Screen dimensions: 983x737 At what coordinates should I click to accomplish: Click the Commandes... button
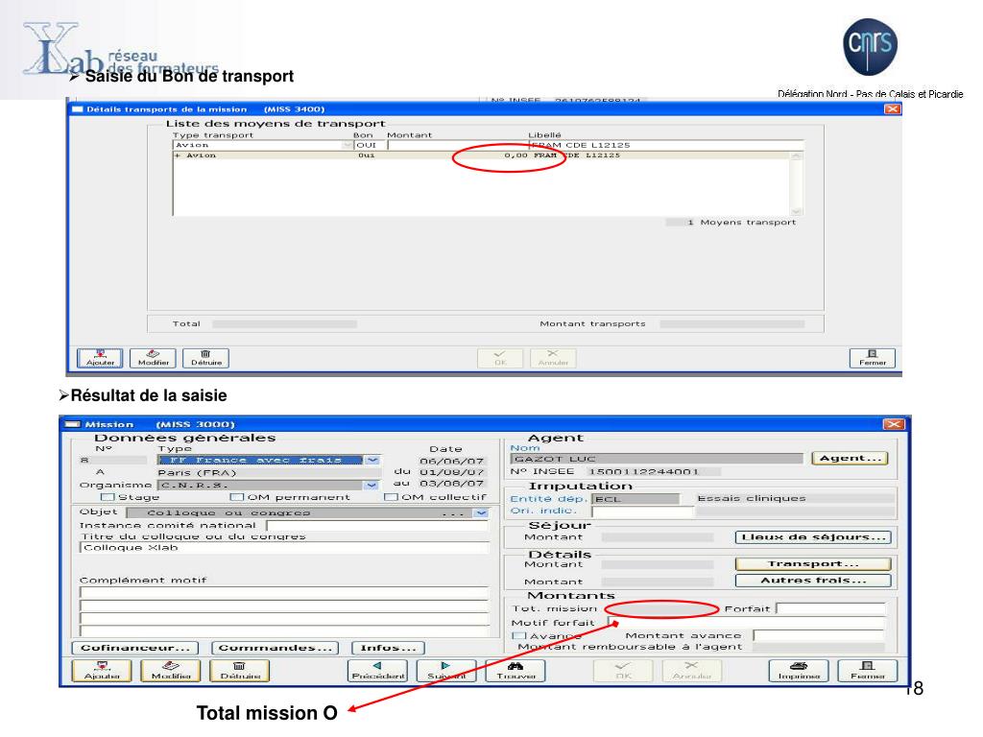pos(276,648)
